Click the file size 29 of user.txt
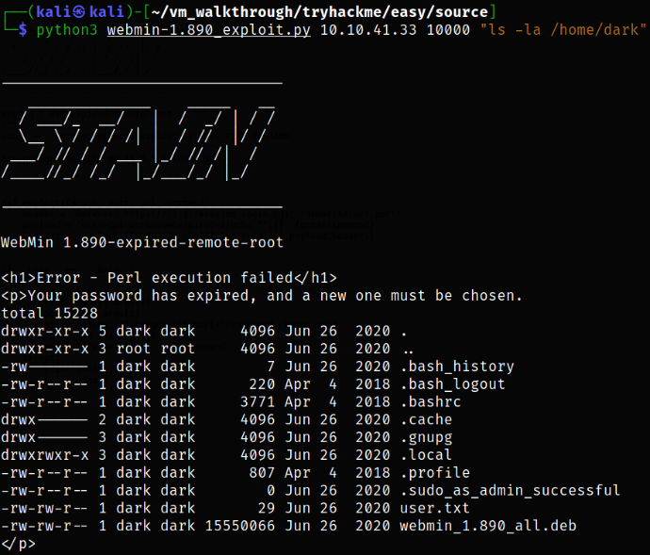 [267, 508]
